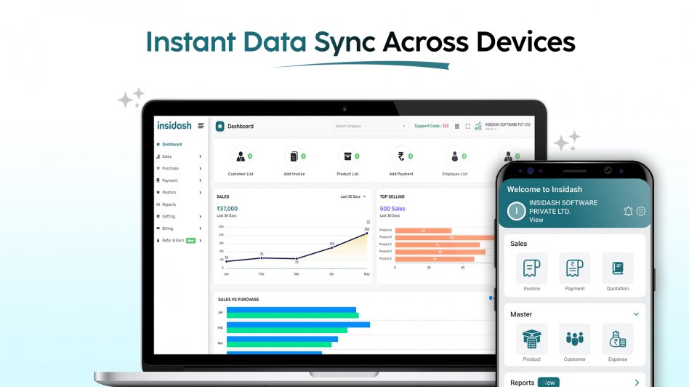Image resolution: width=689 pixels, height=387 pixels.
Task: Expand the Payment sidebar menu
Action: click(180, 180)
